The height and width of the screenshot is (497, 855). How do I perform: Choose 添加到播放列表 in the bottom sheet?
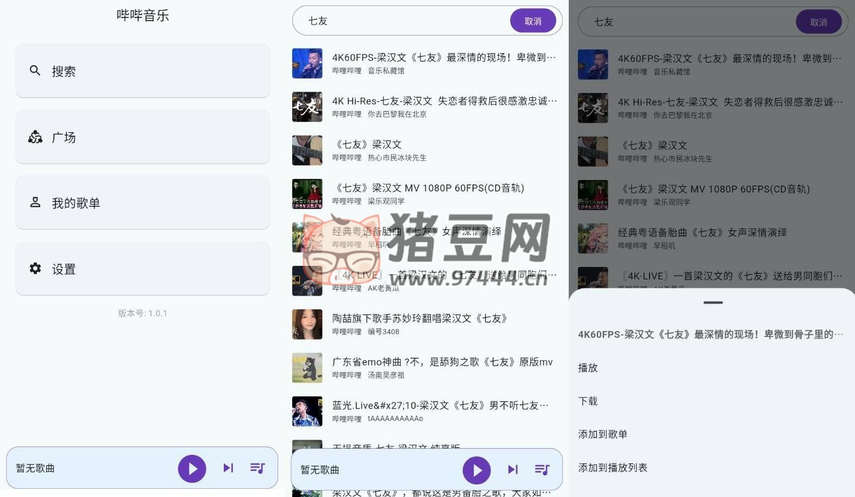612,468
